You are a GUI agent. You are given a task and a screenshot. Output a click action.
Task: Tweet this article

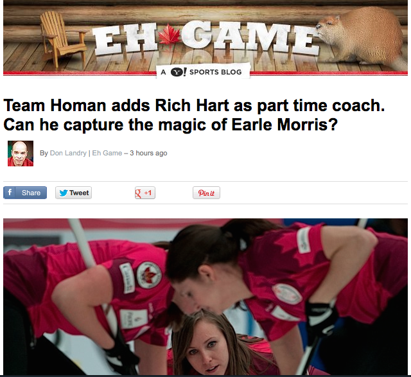(x=73, y=193)
